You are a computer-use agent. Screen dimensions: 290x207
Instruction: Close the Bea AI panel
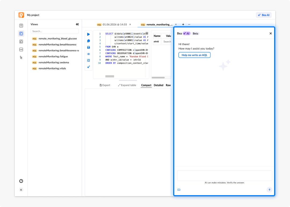[x=271, y=34]
